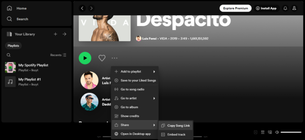Screen dimensions: 305x140
Task: Mute audio with the speaker icon
Action: [277, 132]
